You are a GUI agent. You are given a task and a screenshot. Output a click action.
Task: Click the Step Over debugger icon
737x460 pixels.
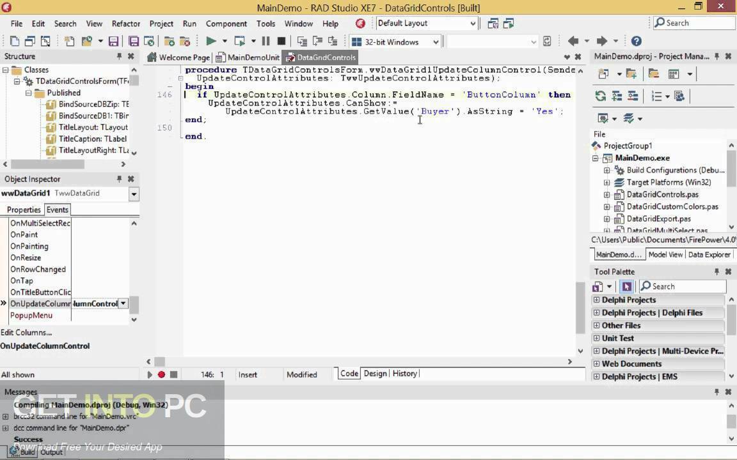point(317,42)
